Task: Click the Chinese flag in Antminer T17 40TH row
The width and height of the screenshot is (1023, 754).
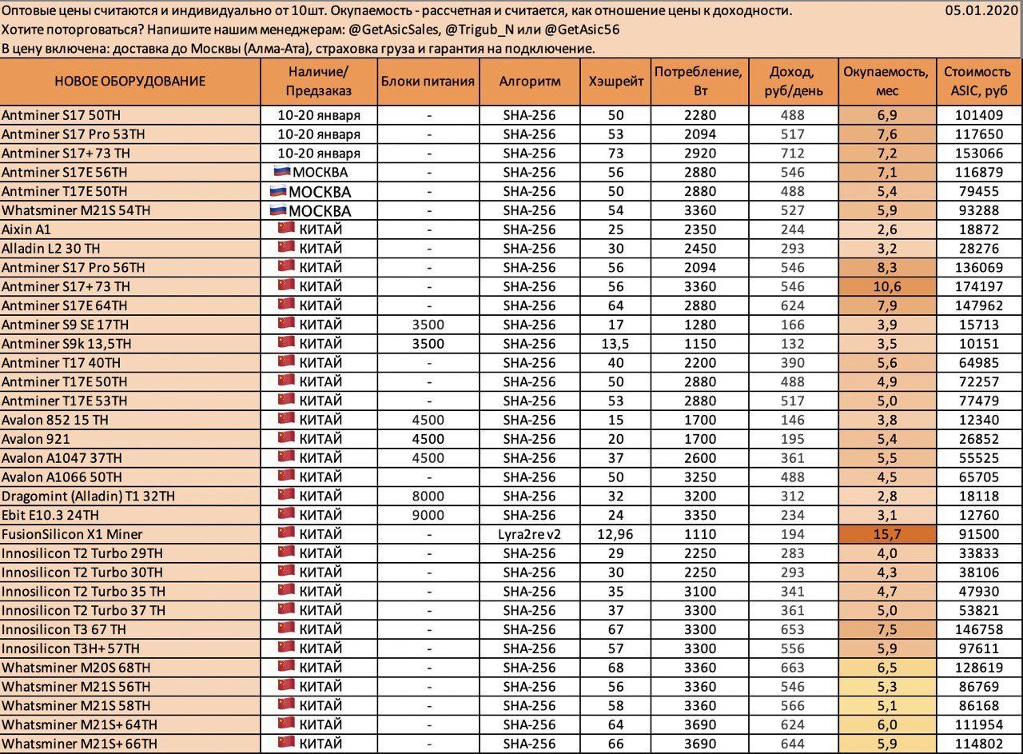Action: point(287,362)
